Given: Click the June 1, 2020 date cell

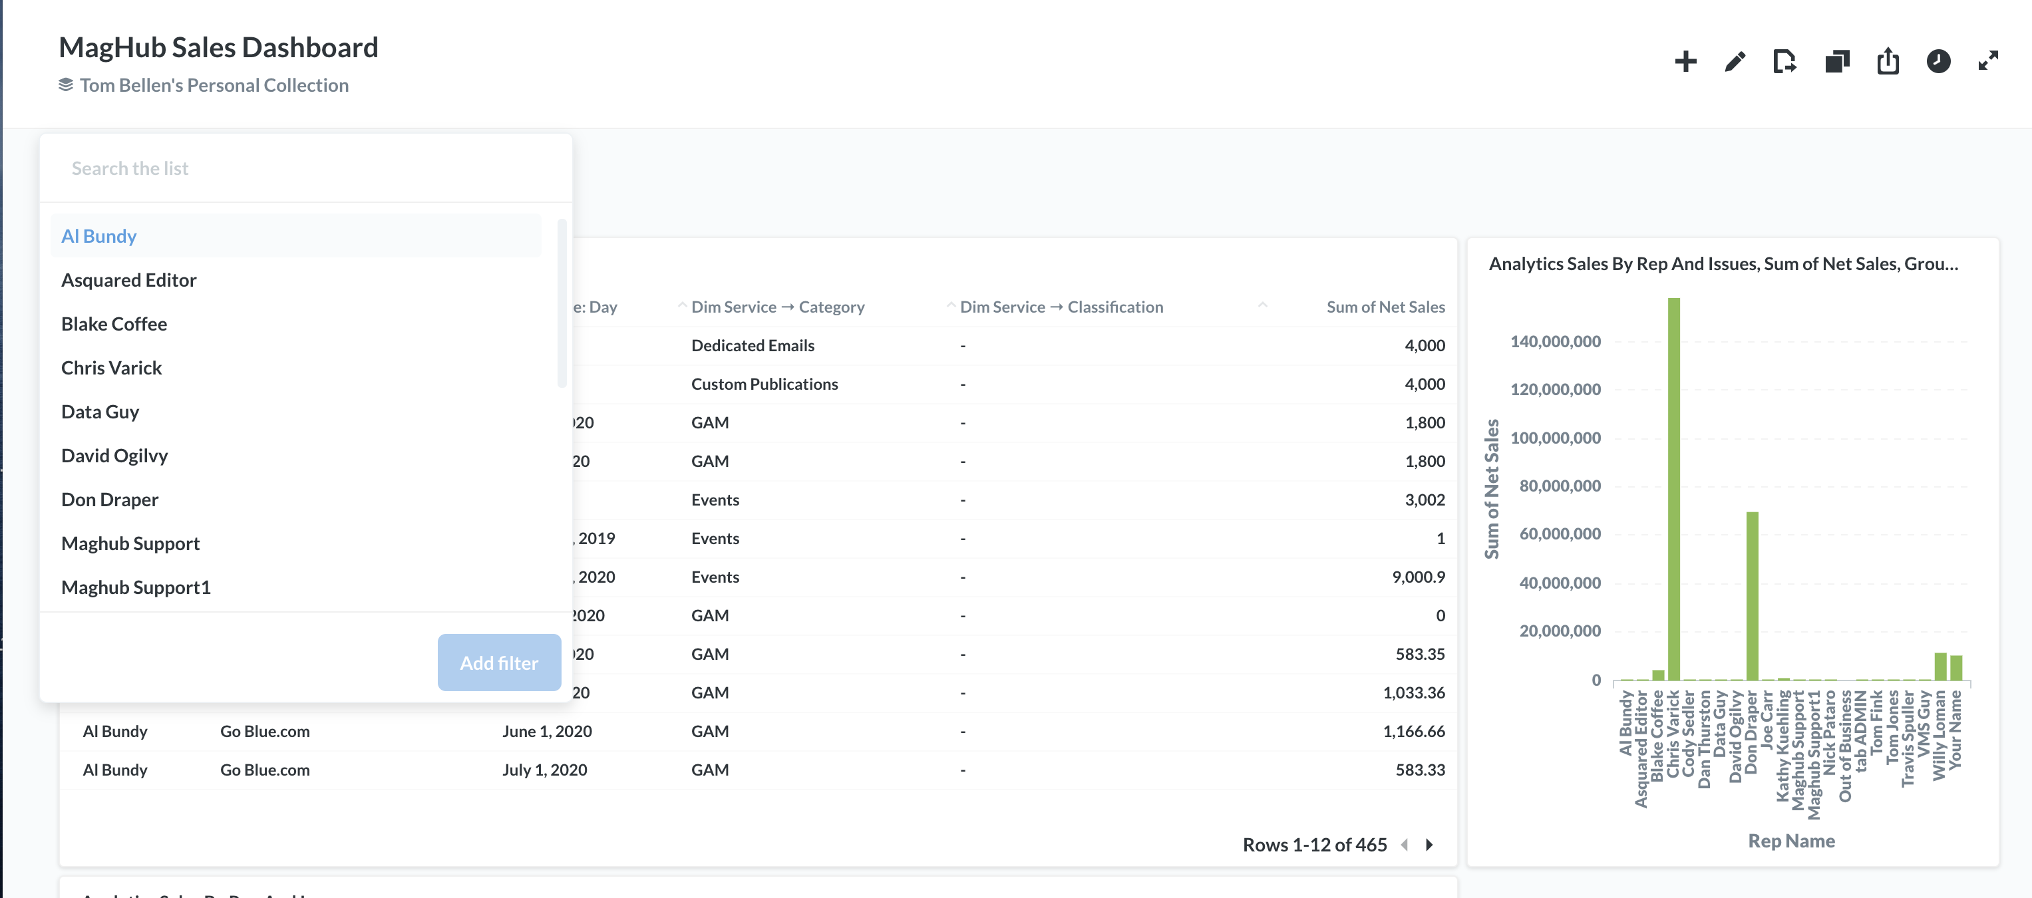Looking at the screenshot, I should click(x=547, y=731).
